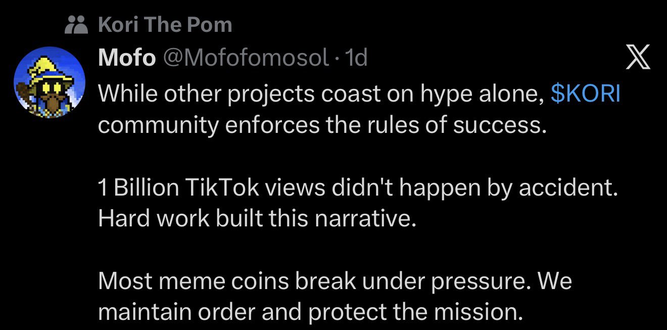Click the 1d post timestamp
Image resolution: width=667 pixels, height=330 pixels.
tap(355, 59)
